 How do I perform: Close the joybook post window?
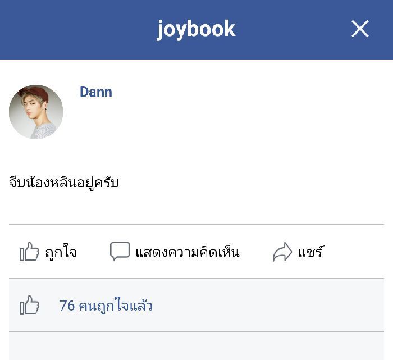[x=360, y=29]
